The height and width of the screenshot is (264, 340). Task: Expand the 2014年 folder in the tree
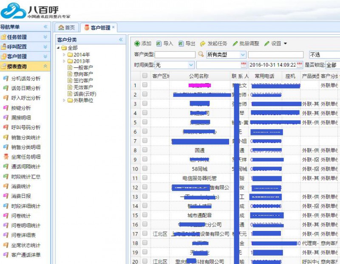(x=65, y=55)
